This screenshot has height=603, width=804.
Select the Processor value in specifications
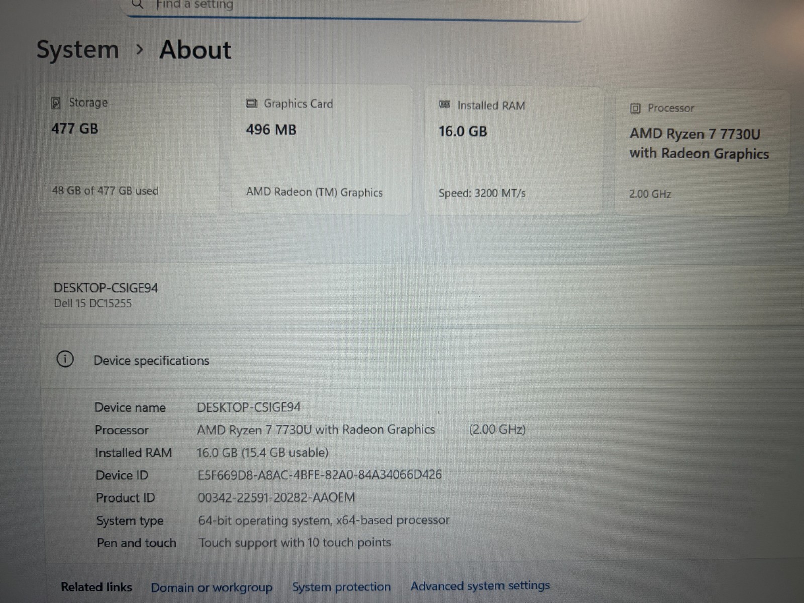(x=316, y=430)
